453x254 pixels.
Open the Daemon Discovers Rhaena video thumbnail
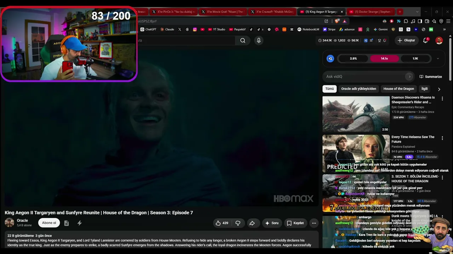click(356, 114)
